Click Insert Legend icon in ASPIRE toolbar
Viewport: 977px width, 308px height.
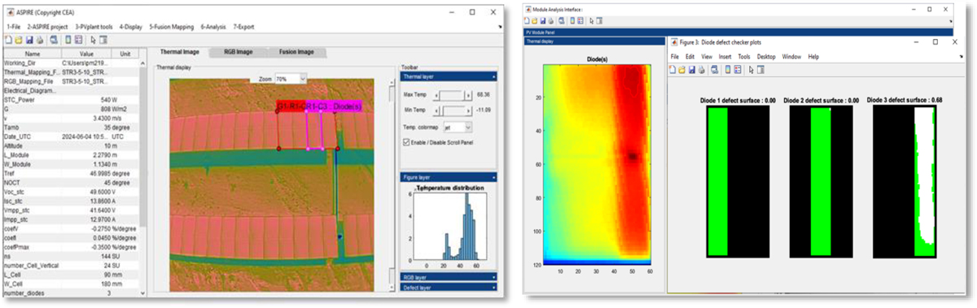click(x=78, y=40)
